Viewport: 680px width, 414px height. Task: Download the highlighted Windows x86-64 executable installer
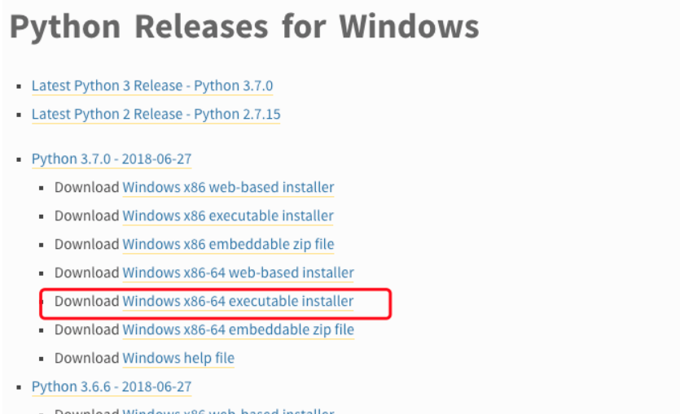point(238,301)
